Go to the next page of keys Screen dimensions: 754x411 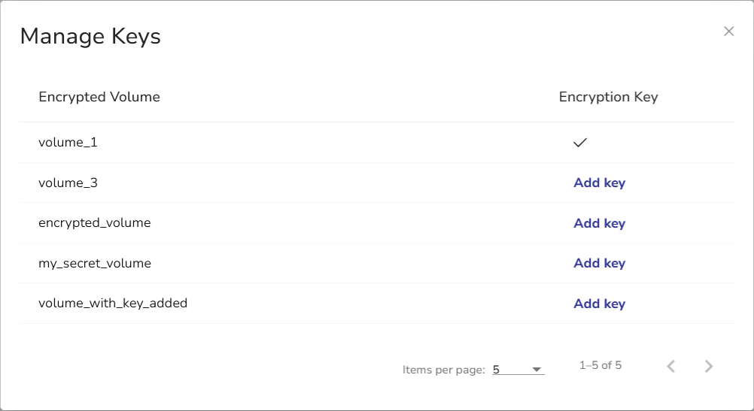click(708, 367)
